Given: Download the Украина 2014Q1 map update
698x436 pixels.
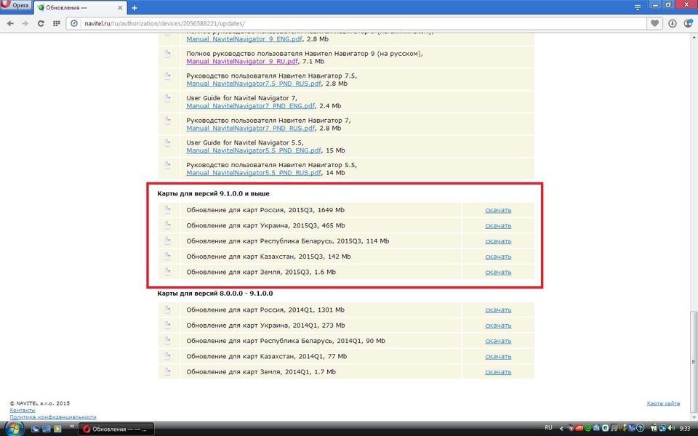Looking at the screenshot, I should pos(498,326).
